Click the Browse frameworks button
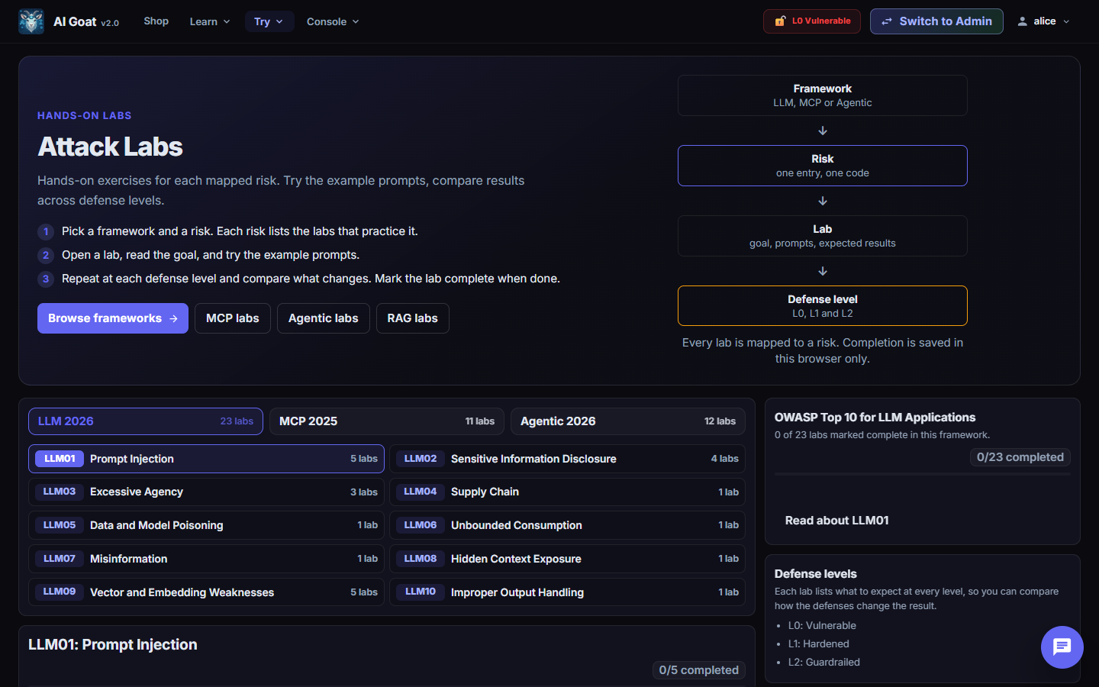 [x=113, y=318]
